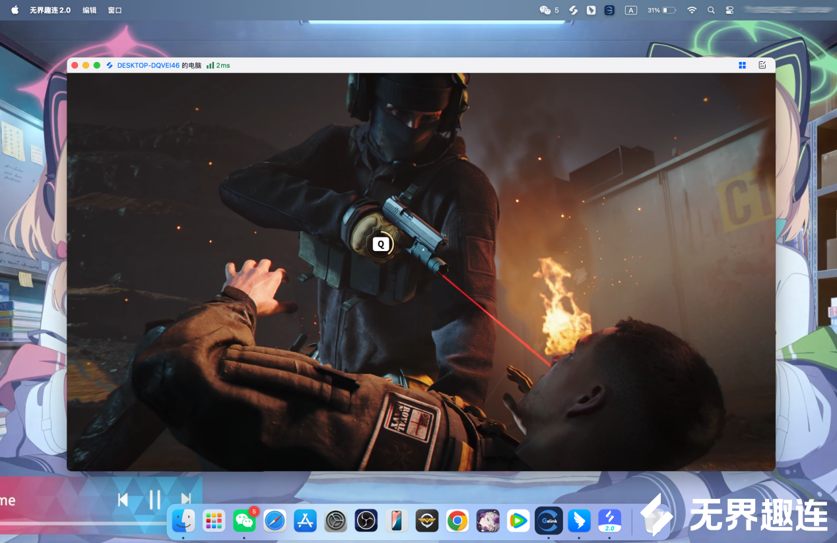837x543 pixels.
Task: Open the anime character app in Dock
Action: (x=488, y=521)
